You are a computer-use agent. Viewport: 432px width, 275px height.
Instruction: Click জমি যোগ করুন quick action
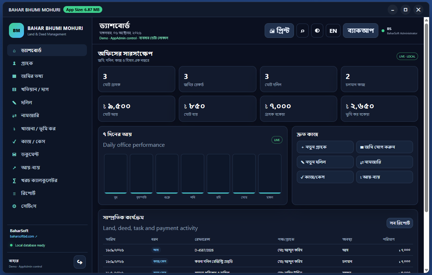[384, 147]
